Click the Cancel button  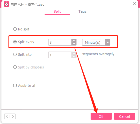[124, 116]
